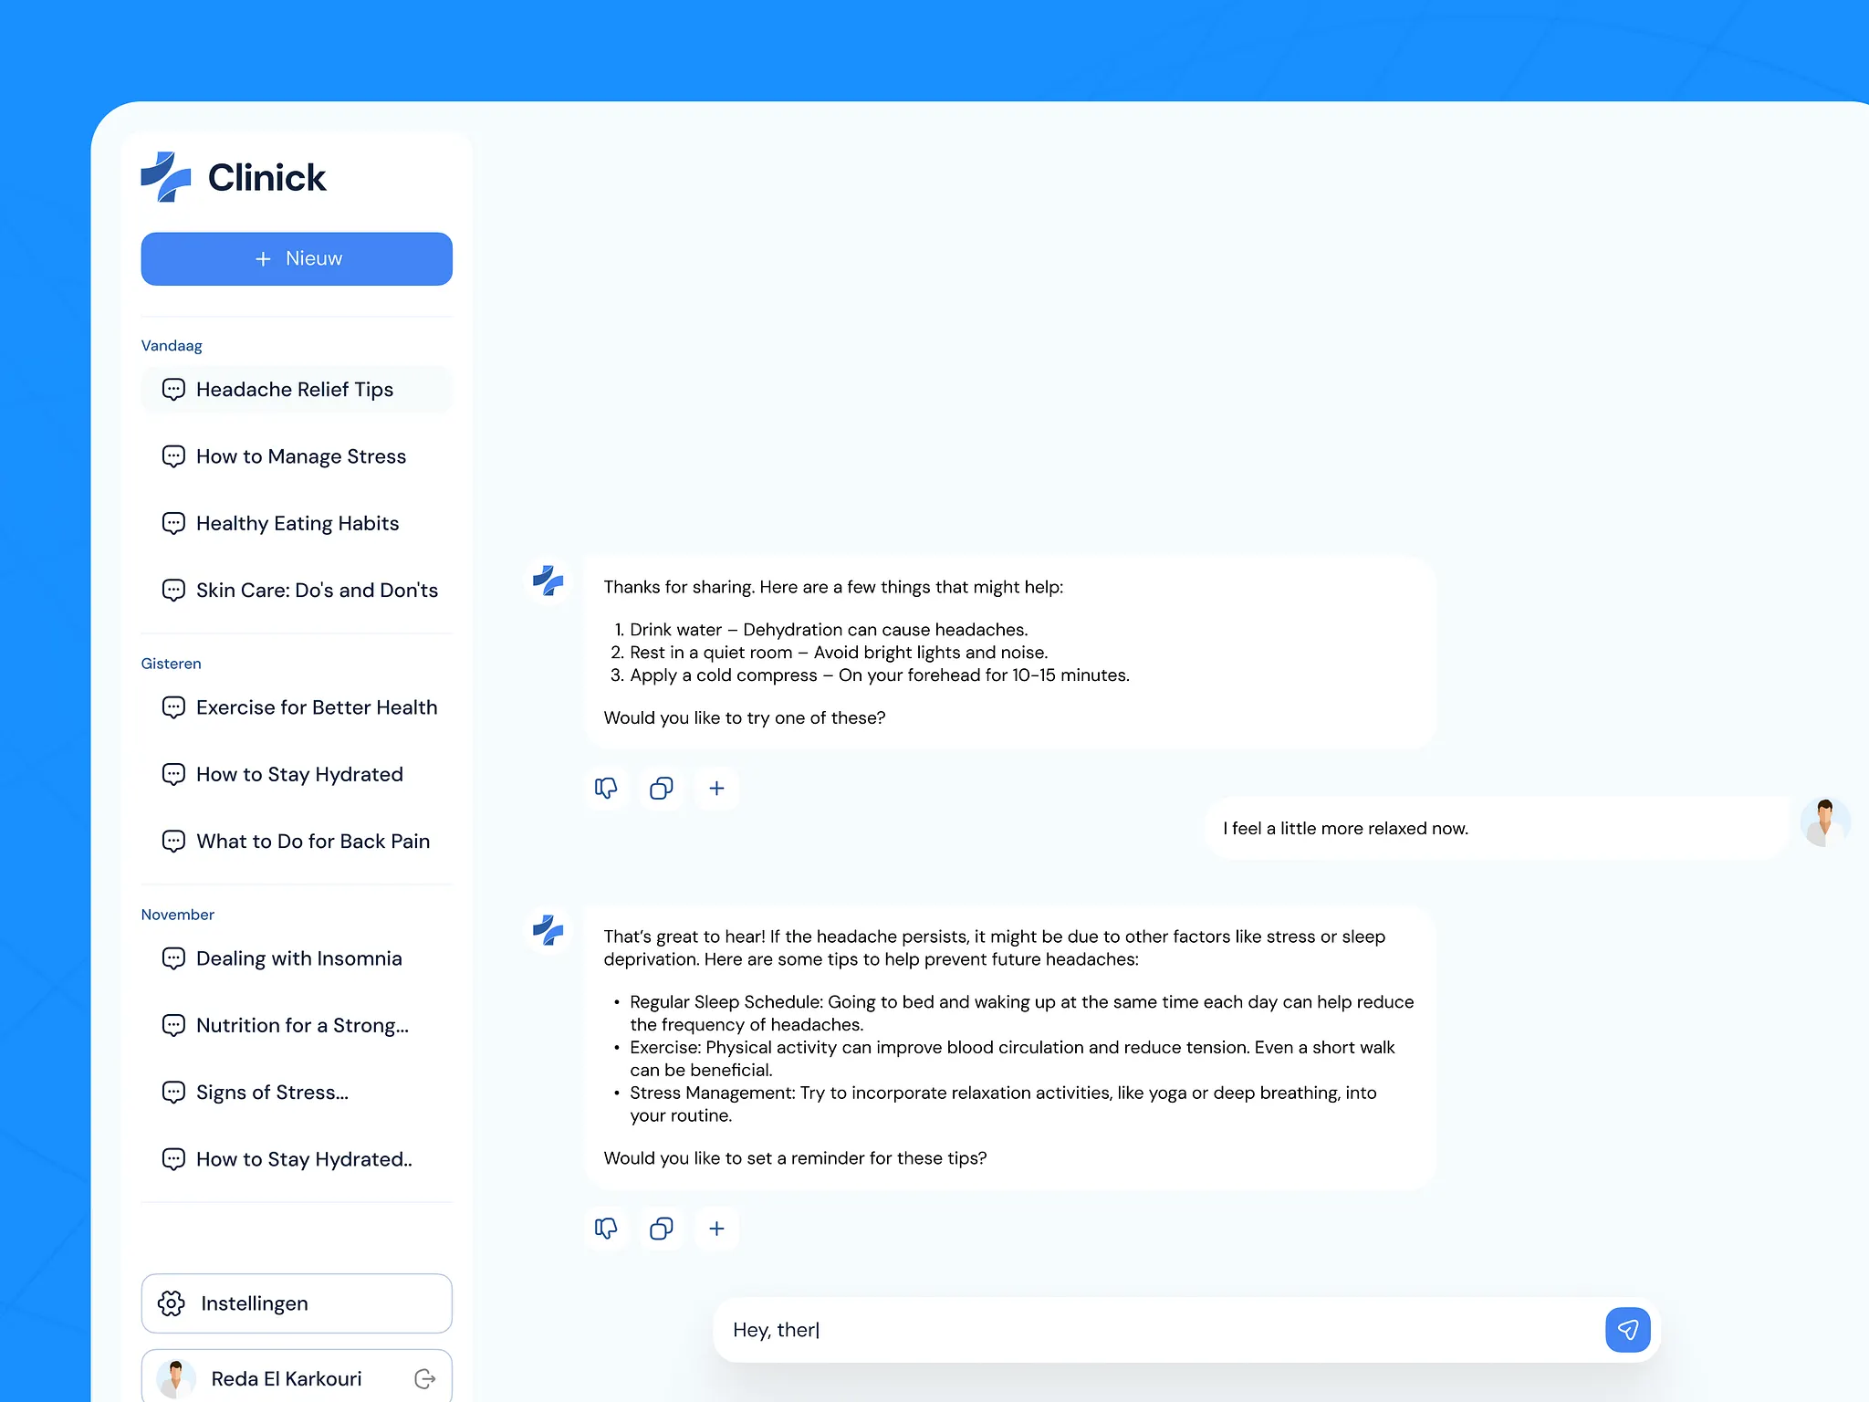Open Instellingen settings
The width and height of the screenshot is (1869, 1402).
[297, 1303]
